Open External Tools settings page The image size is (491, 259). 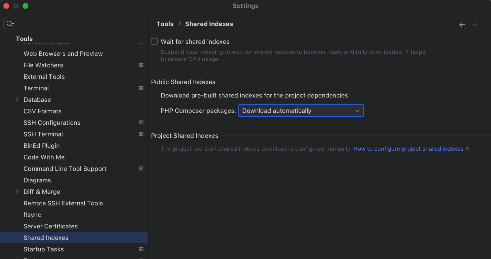pos(44,77)
